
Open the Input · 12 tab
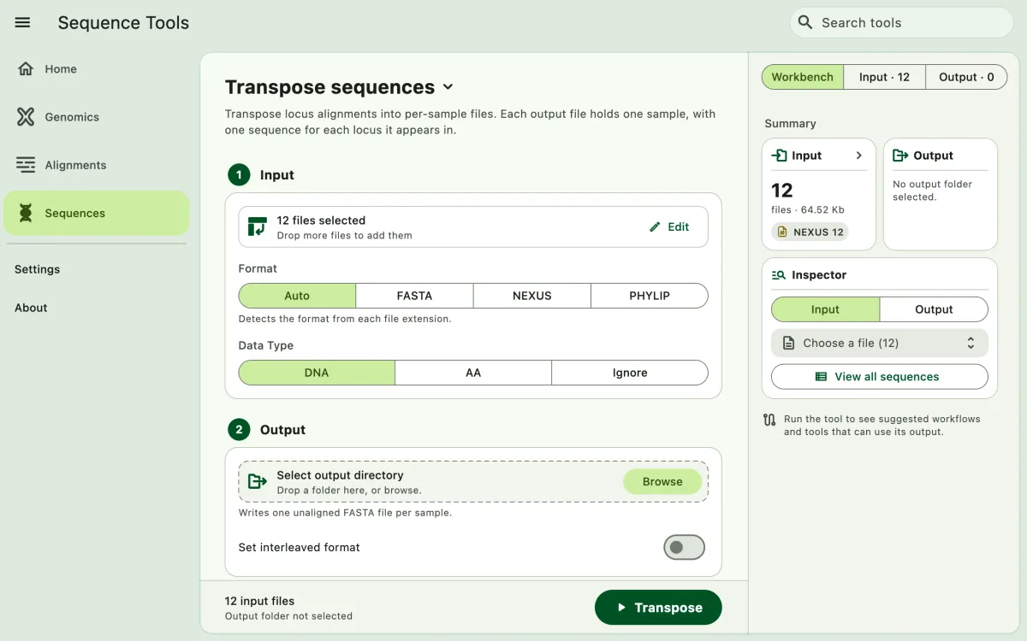pyautogui.click(x=885, y=77)
